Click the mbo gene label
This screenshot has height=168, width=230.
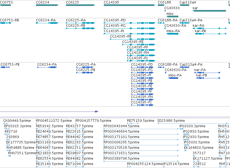tap(170, 14)
